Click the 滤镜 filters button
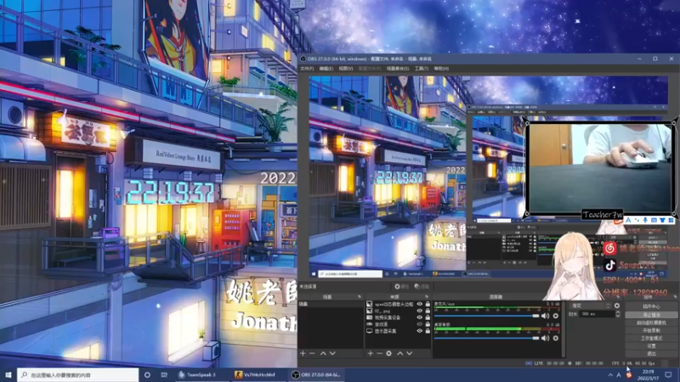The height and width of the screenshot is (382, 680). click(422, 287)
